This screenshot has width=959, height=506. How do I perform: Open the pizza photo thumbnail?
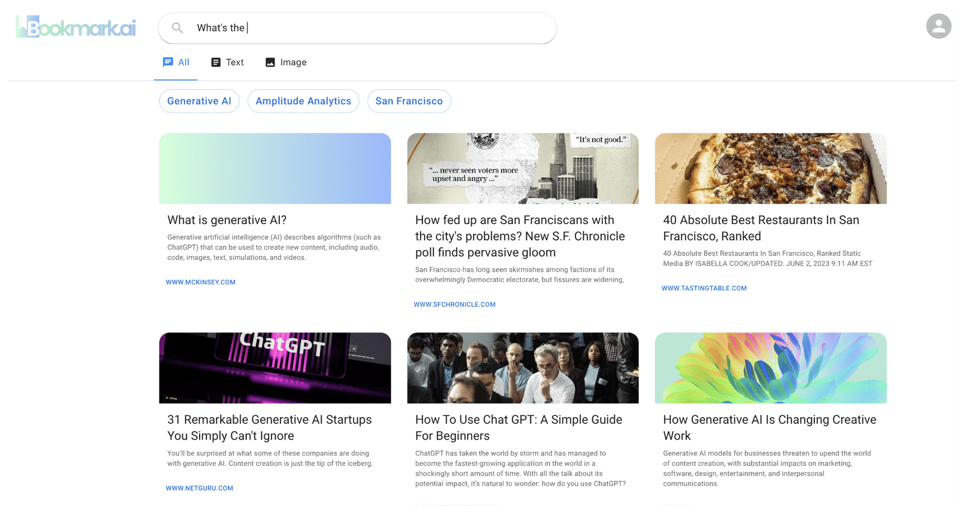[x=770, y=168]
